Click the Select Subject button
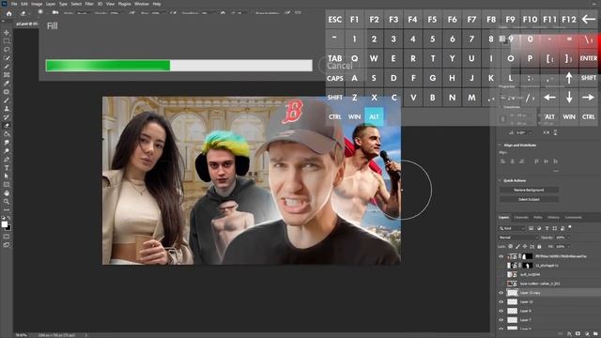601x338 pixels. pos(529,199)
